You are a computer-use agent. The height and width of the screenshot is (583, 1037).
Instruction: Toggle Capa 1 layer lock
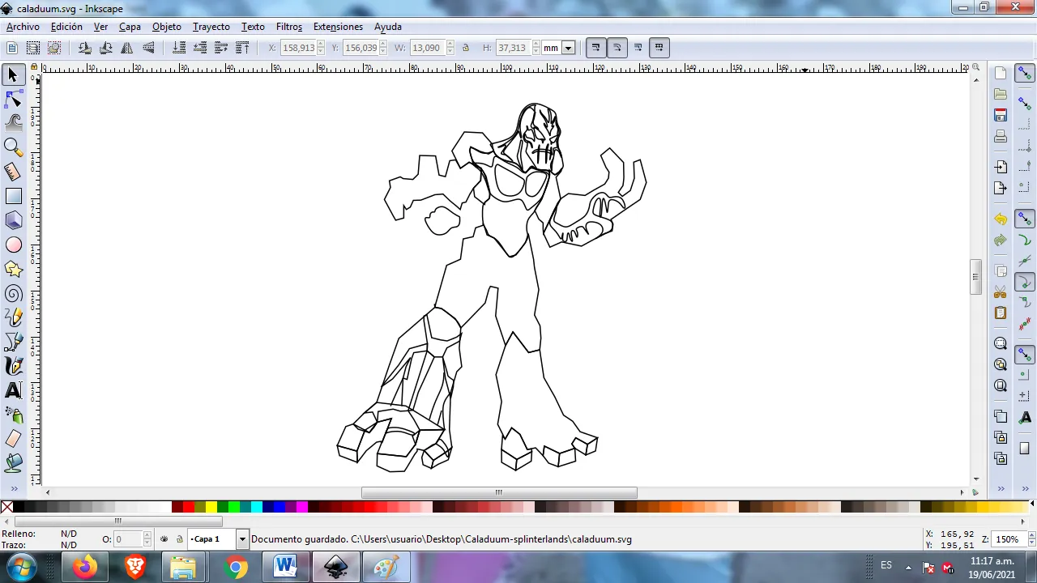pos(179,539)
